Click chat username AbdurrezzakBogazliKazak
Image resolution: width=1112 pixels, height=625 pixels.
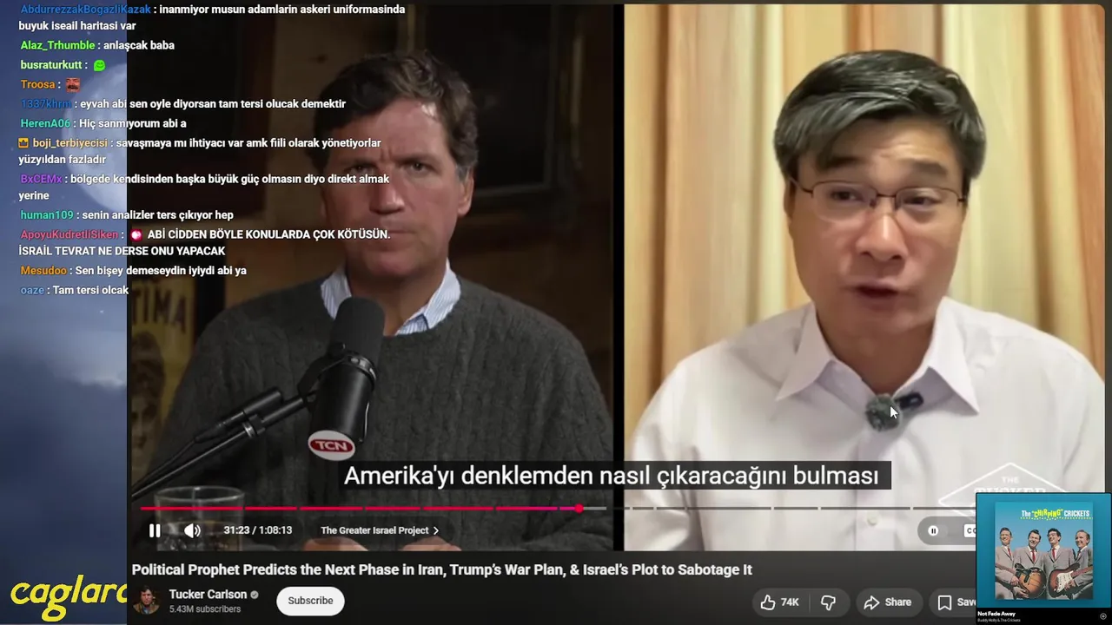point(86,10)
